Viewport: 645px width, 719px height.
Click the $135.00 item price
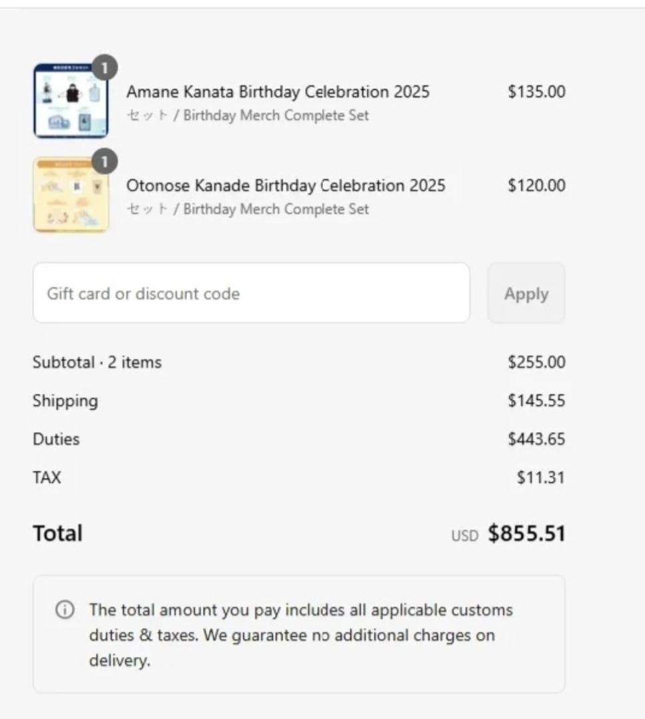536,91
